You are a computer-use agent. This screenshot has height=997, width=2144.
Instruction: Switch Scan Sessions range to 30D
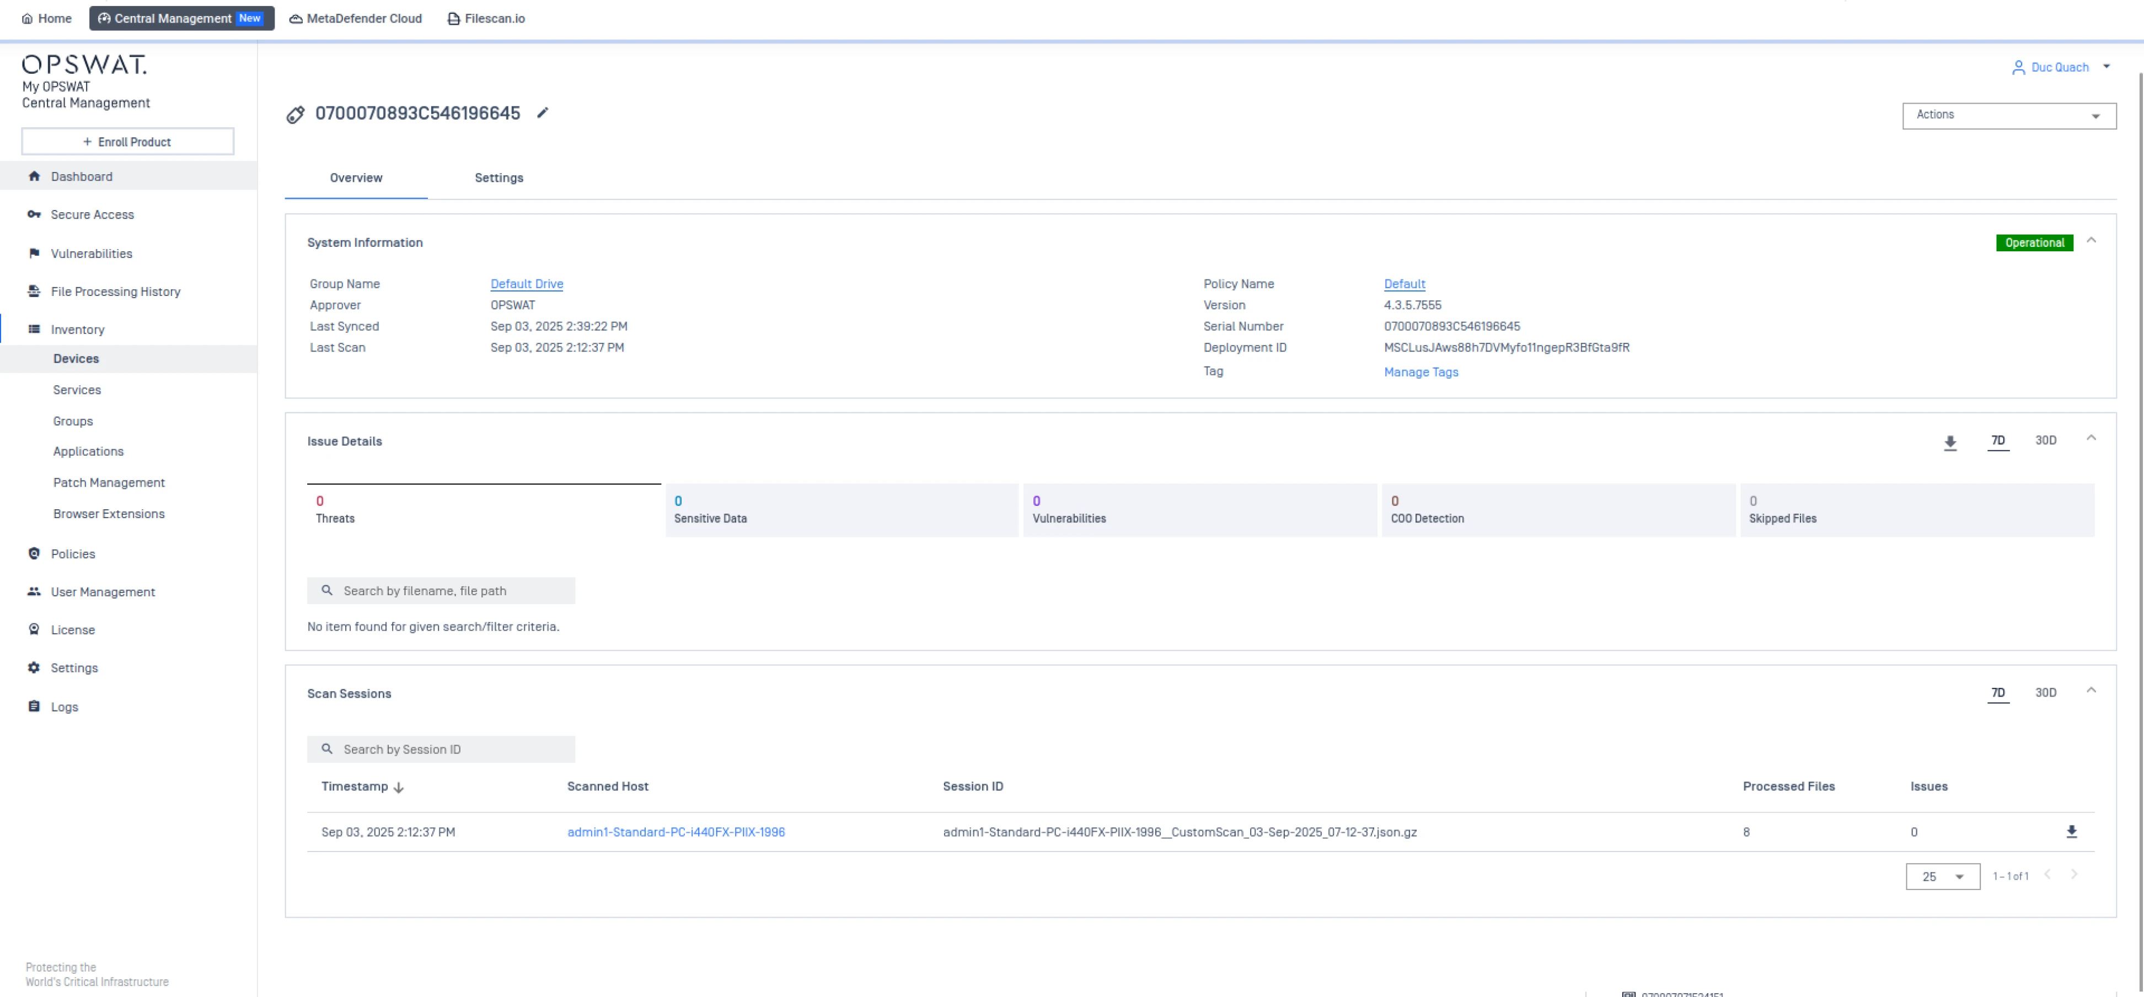2046,693
